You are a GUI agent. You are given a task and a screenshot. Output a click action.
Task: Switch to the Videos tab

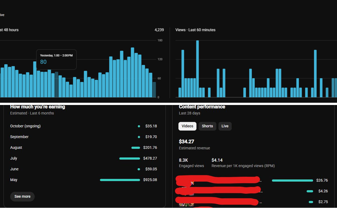coord(187,126)
